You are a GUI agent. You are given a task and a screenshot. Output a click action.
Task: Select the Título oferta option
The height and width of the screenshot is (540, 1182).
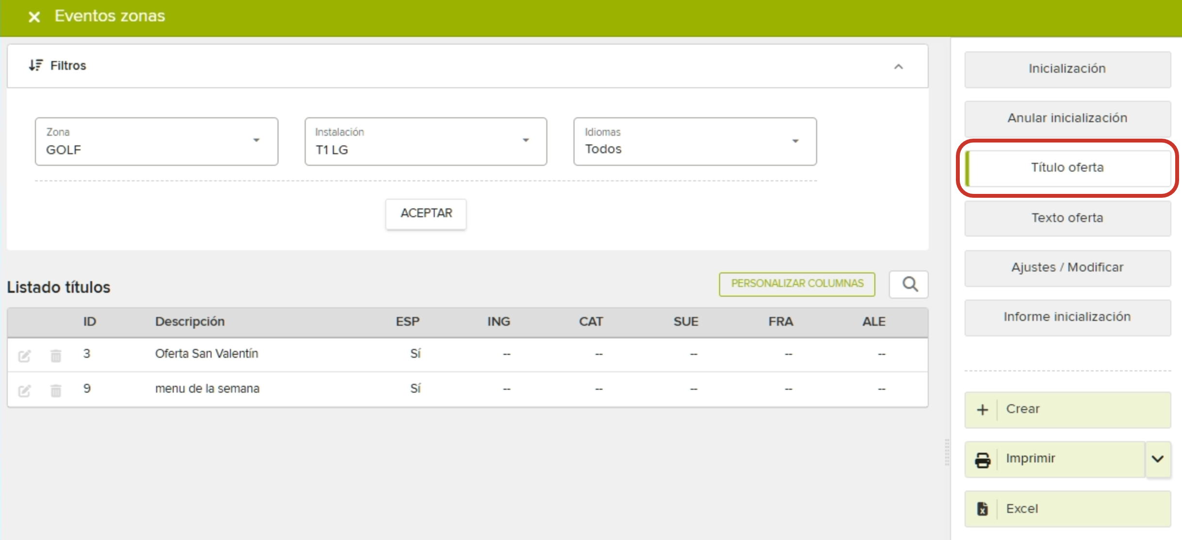click(x=1067, y=168)
